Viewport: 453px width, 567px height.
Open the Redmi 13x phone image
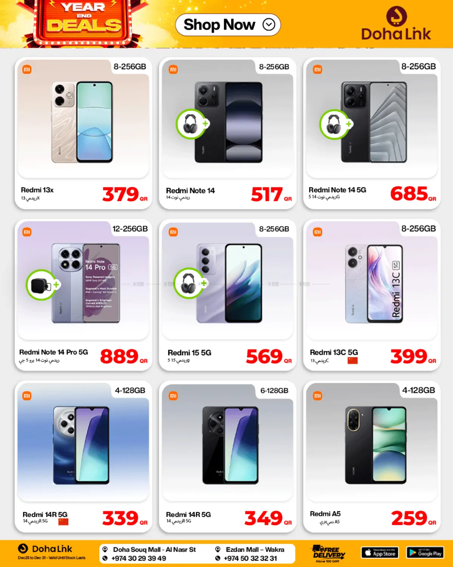[x=82, y=122]
